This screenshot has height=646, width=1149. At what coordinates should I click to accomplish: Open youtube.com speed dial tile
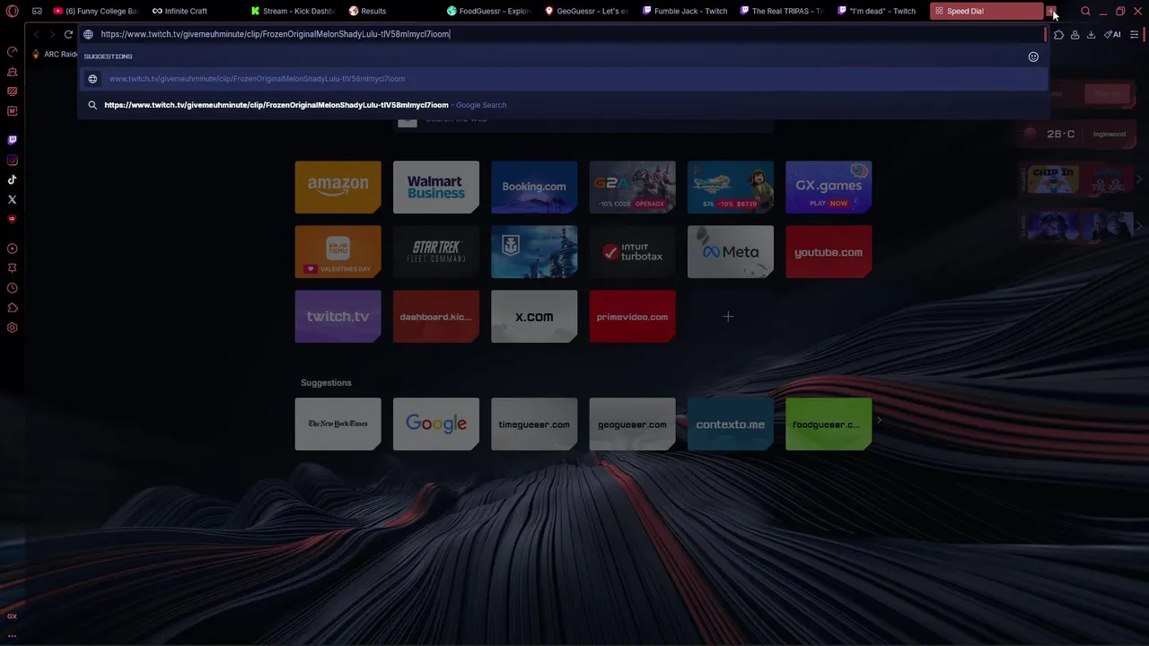coord(829,252)
